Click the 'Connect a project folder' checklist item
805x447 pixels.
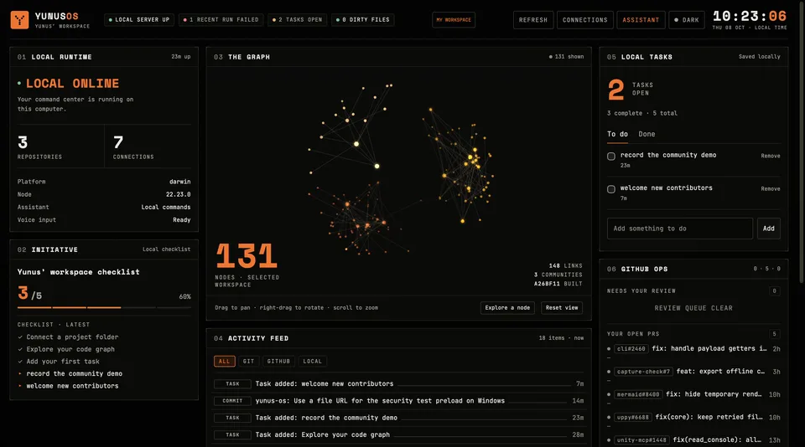pos(72,337)
